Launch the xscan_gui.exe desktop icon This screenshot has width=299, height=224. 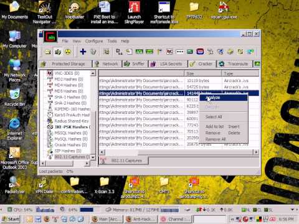224,11
